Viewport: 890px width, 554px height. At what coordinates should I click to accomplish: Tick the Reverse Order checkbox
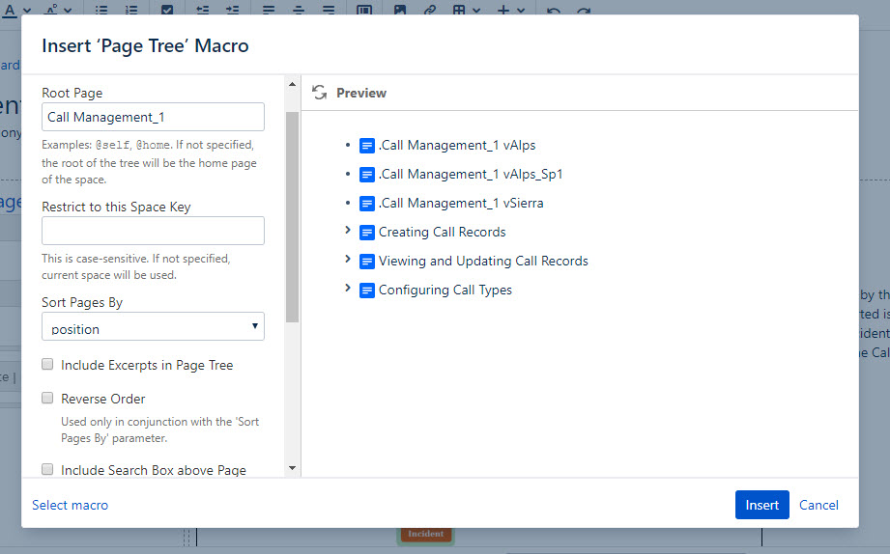click(x=47, y=398)
